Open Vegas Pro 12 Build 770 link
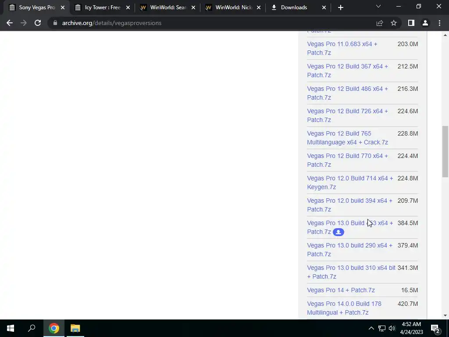This screenshot has width=449, height=337. (x=347, y=160)
